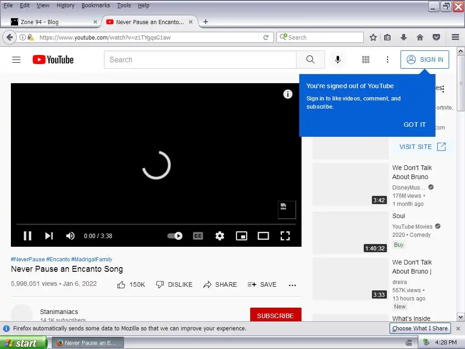
Task: Open the Windows start menu
Action: (x=23, y=343)
